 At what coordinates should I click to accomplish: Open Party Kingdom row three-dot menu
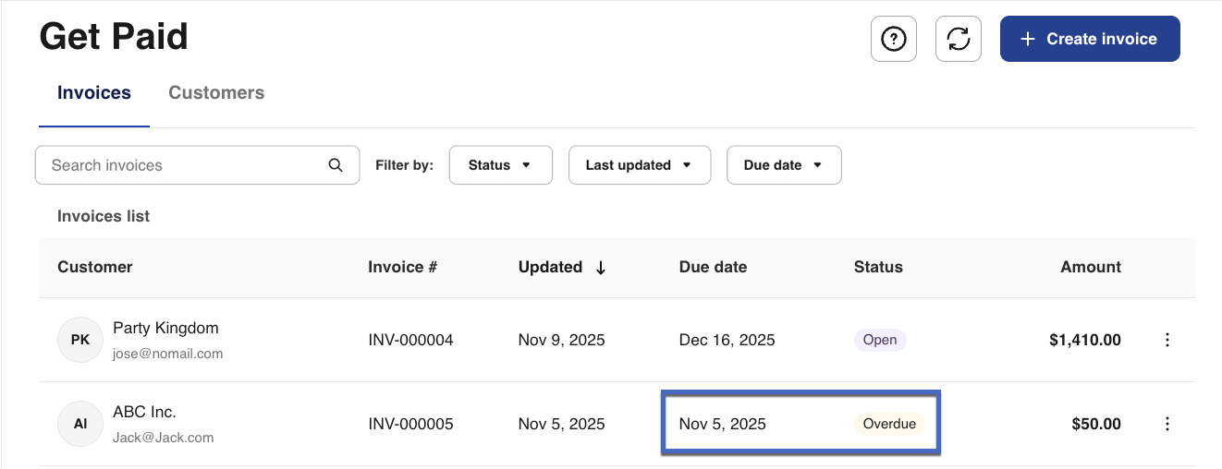[1167, 340]
